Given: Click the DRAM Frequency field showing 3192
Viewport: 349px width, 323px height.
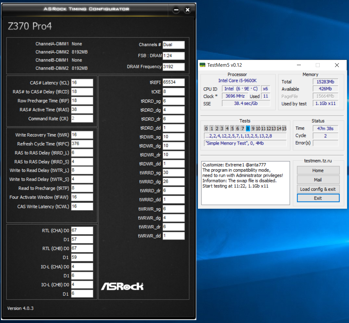Looking at the screenshot, I should point(174,66).
